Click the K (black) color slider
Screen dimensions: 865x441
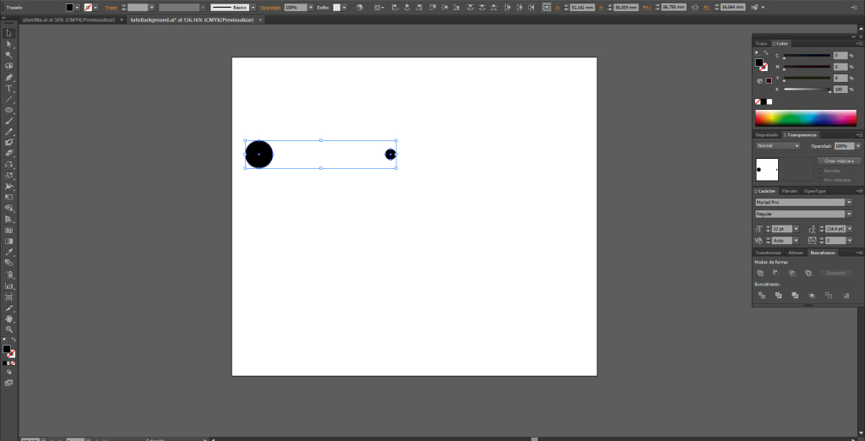(x=807, y=90)
